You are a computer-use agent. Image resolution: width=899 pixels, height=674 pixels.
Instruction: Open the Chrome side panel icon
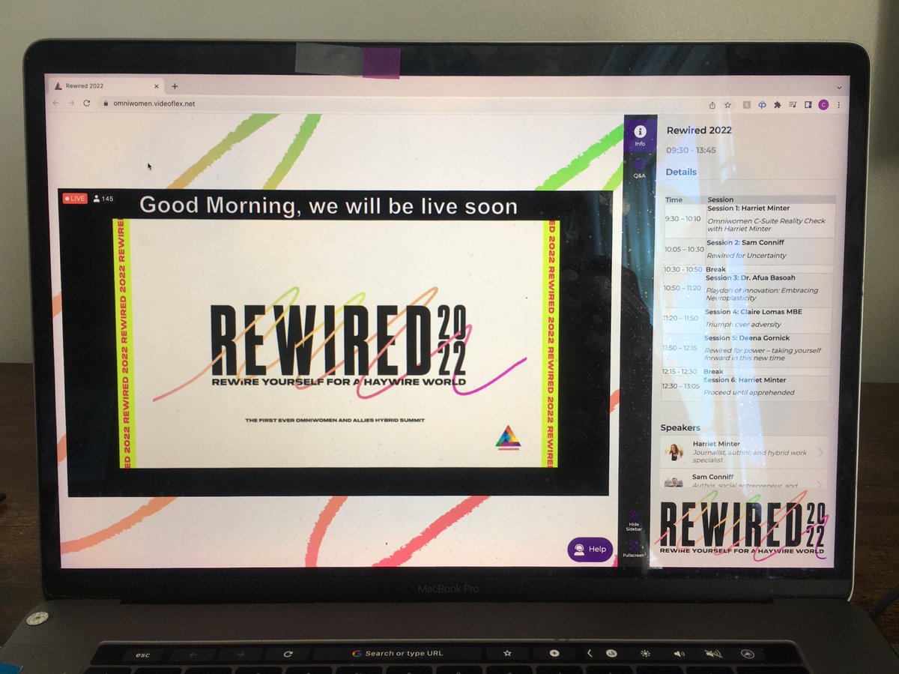808,105
